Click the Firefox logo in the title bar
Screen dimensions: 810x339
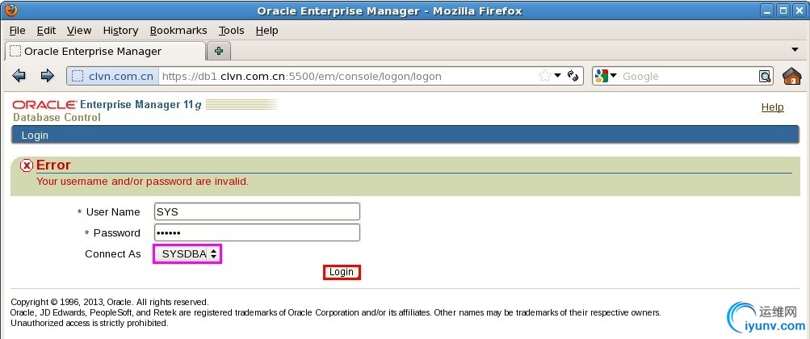pyautogui.click(x=10, y=10)
